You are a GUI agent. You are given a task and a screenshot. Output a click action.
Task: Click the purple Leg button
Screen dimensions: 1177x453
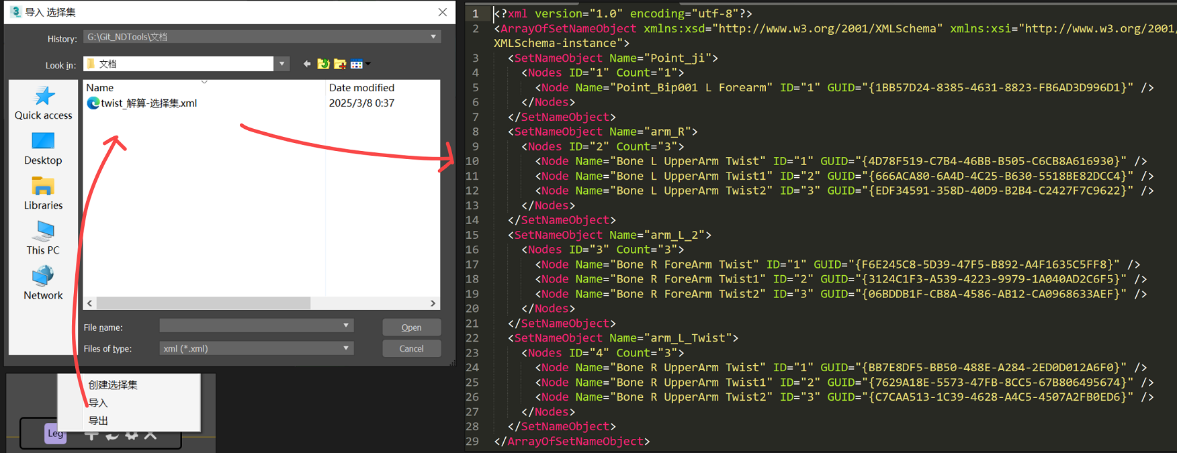(x=56, y=434)
